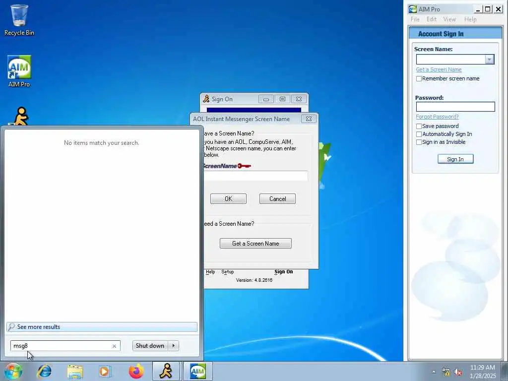508x381 pixels.
Task: Close the AOL Instant Messenger Screen Name dialog
Action: pos(309,119)
